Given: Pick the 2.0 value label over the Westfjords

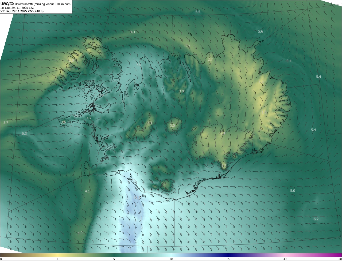Looking at the screenshot, I should 71,61.
